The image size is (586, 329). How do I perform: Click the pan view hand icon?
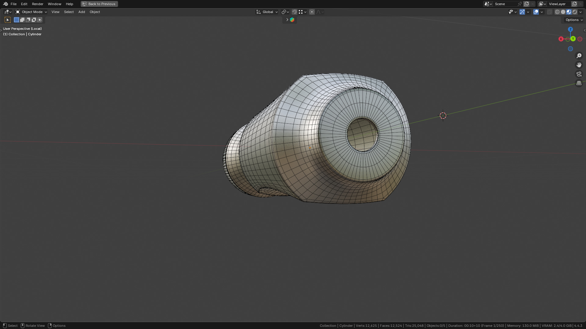(579, 65)
